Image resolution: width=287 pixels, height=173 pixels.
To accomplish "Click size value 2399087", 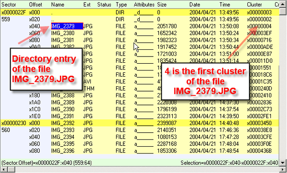I will click(167, 123).
